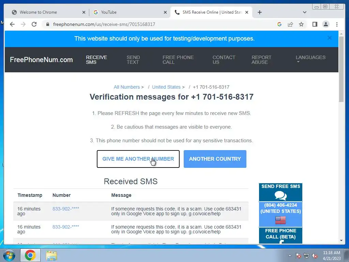Share this page using the share icon
This screenshot has width=349, height=262.
(290, 24)
